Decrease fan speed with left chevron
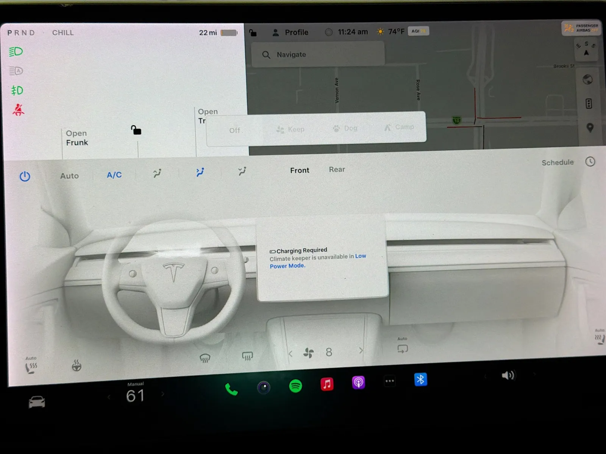Viewport: 606px width, 454px height. coord(291,354)
